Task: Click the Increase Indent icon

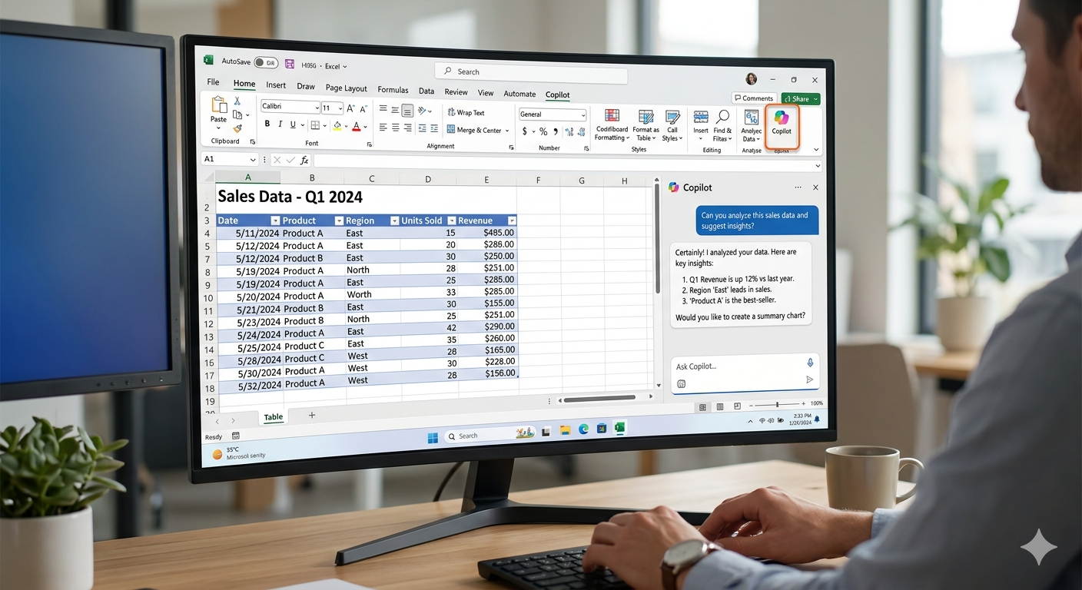Action: pos(434,128)
